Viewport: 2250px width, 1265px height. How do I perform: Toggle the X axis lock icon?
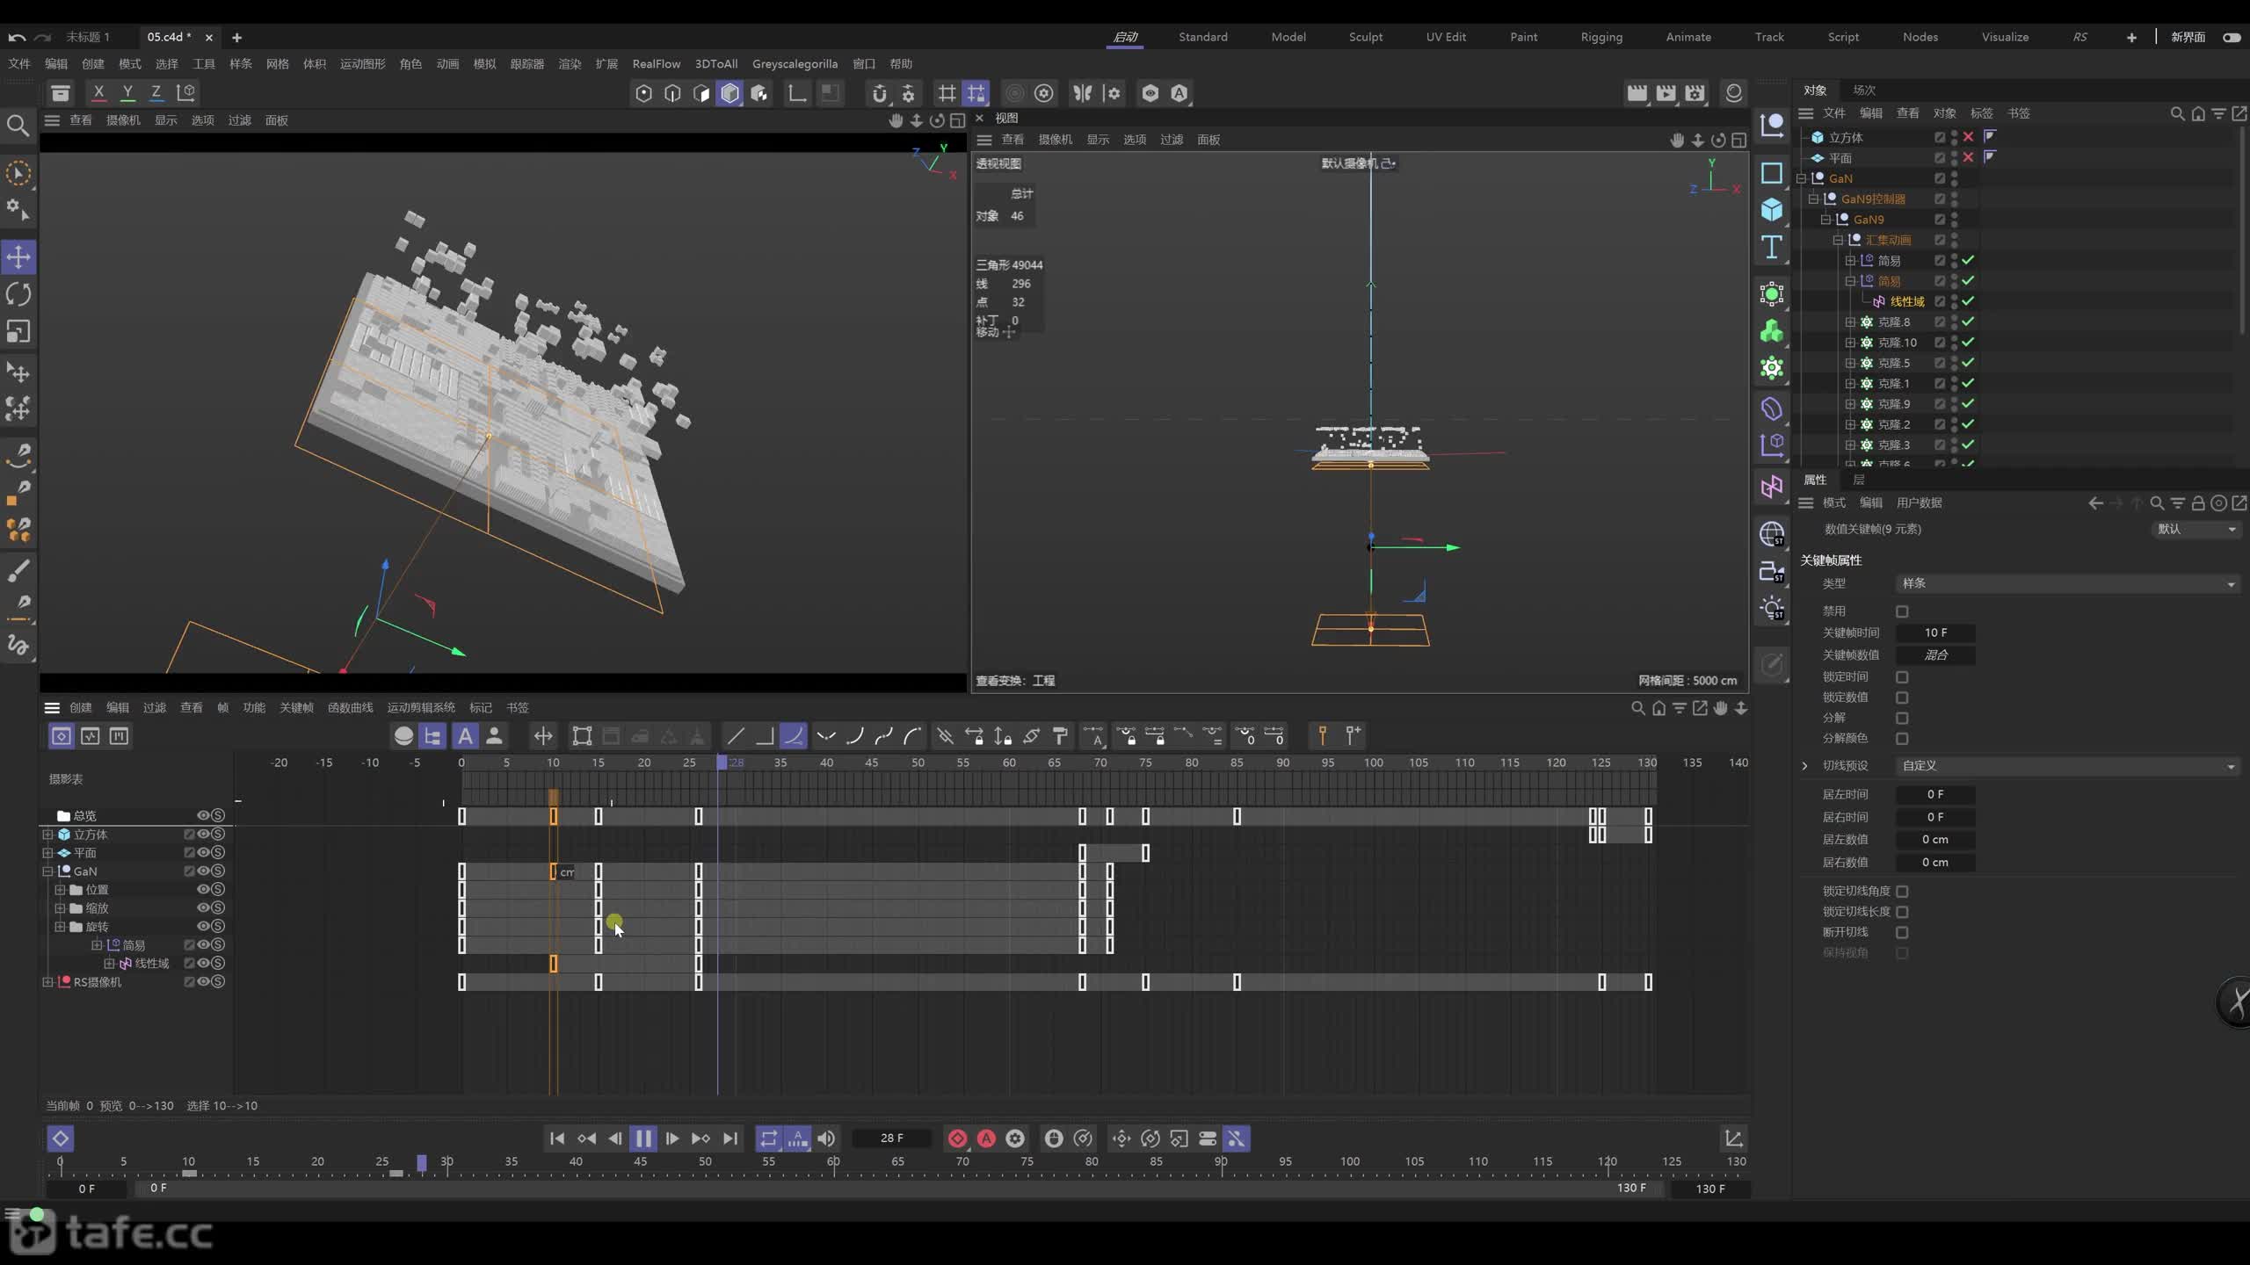tap(98, 92)
